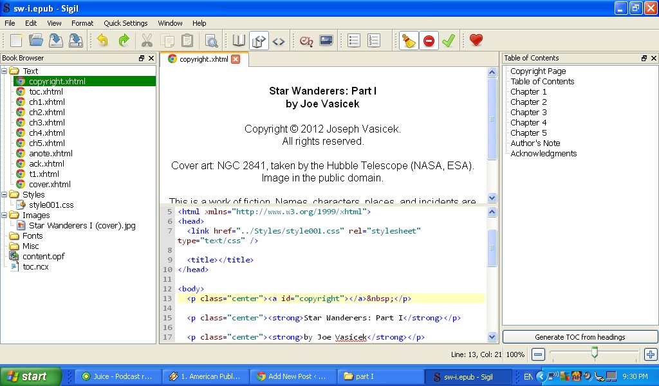Collapse the Images folder
The image size is (659, 386).
coord(5,215)
